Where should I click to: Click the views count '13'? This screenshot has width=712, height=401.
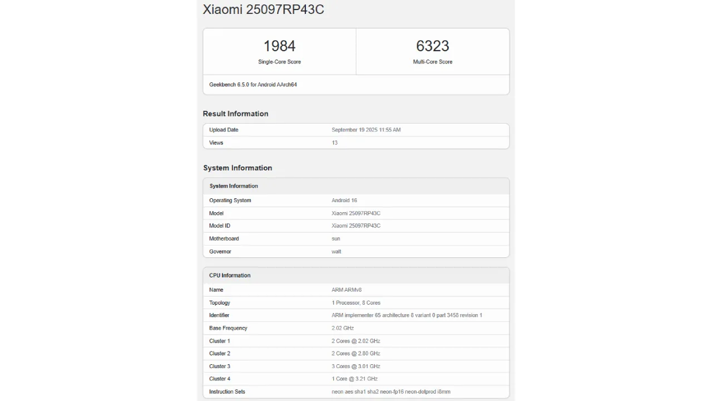tap(334, 143)
